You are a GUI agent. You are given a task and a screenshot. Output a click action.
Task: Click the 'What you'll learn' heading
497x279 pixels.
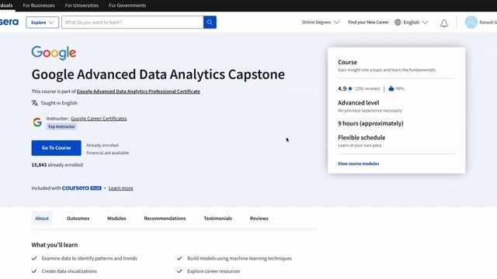[54, 245]
